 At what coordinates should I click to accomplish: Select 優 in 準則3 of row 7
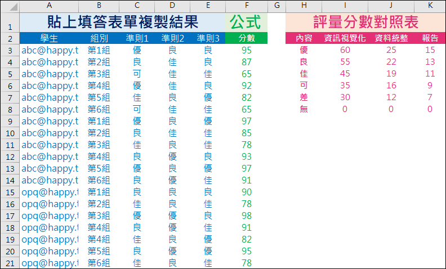(208, 97)
